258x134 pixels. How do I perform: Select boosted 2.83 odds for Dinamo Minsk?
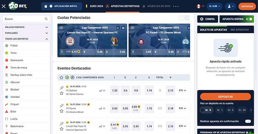(x=136, y=108)
